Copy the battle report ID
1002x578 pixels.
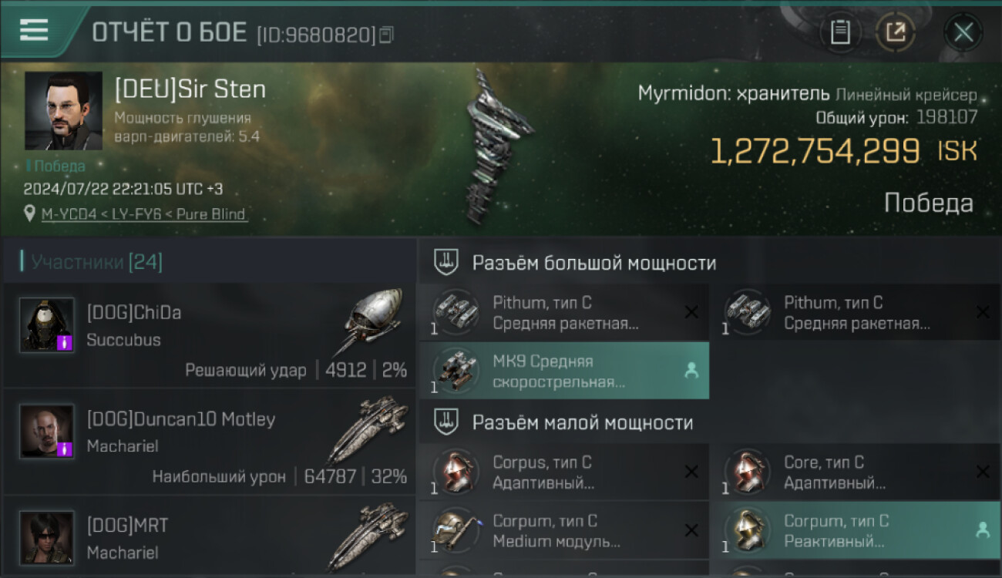click(387, 35)
